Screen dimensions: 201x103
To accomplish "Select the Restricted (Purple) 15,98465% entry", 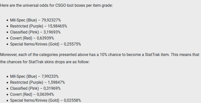I will pyautogui.click(x=39, y=26).
